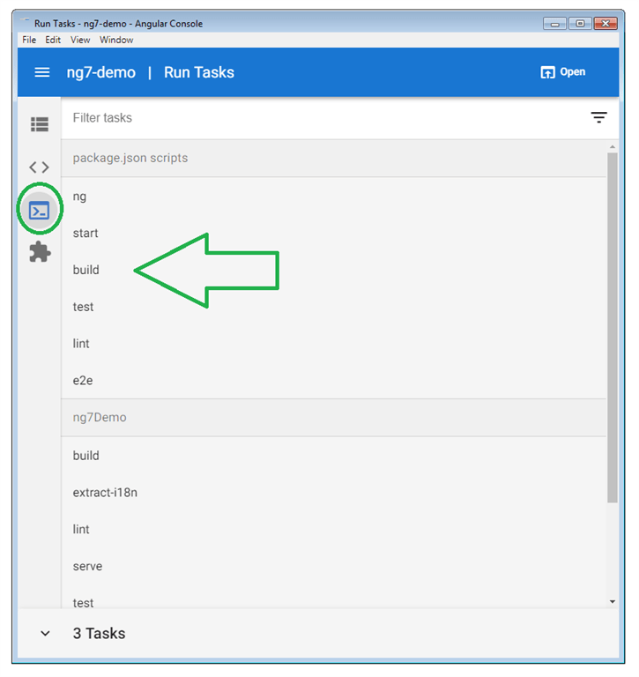
Task: Select build under ng7Demo
Action: point(333,456)
